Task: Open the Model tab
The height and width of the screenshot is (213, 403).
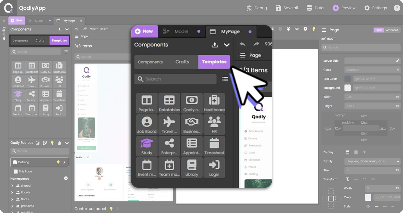Action: click(x=39, y=21)
